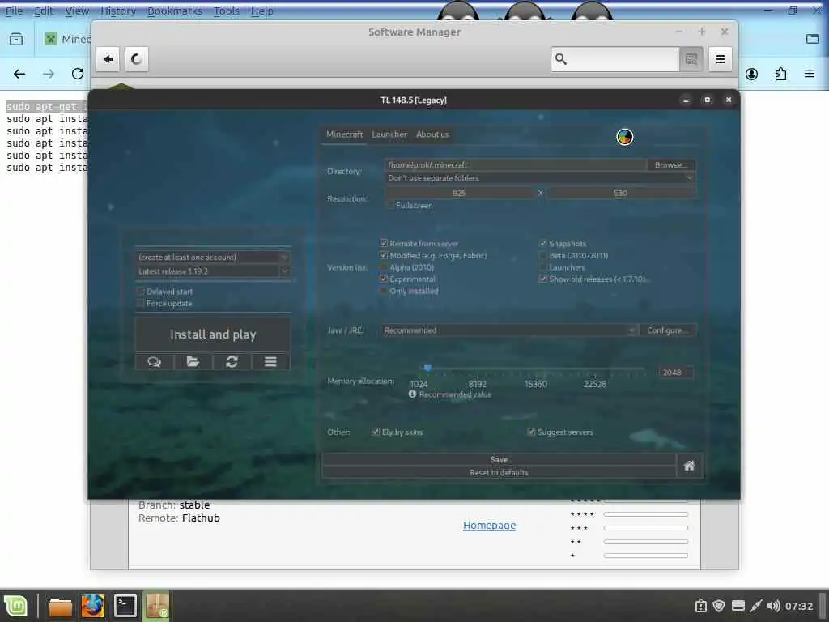
Task: Open the Java/JRE Recommended dropdown
Action: click(508, 330)
